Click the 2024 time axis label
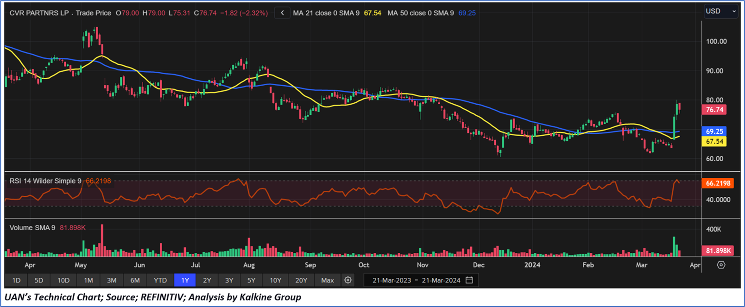 532,265
